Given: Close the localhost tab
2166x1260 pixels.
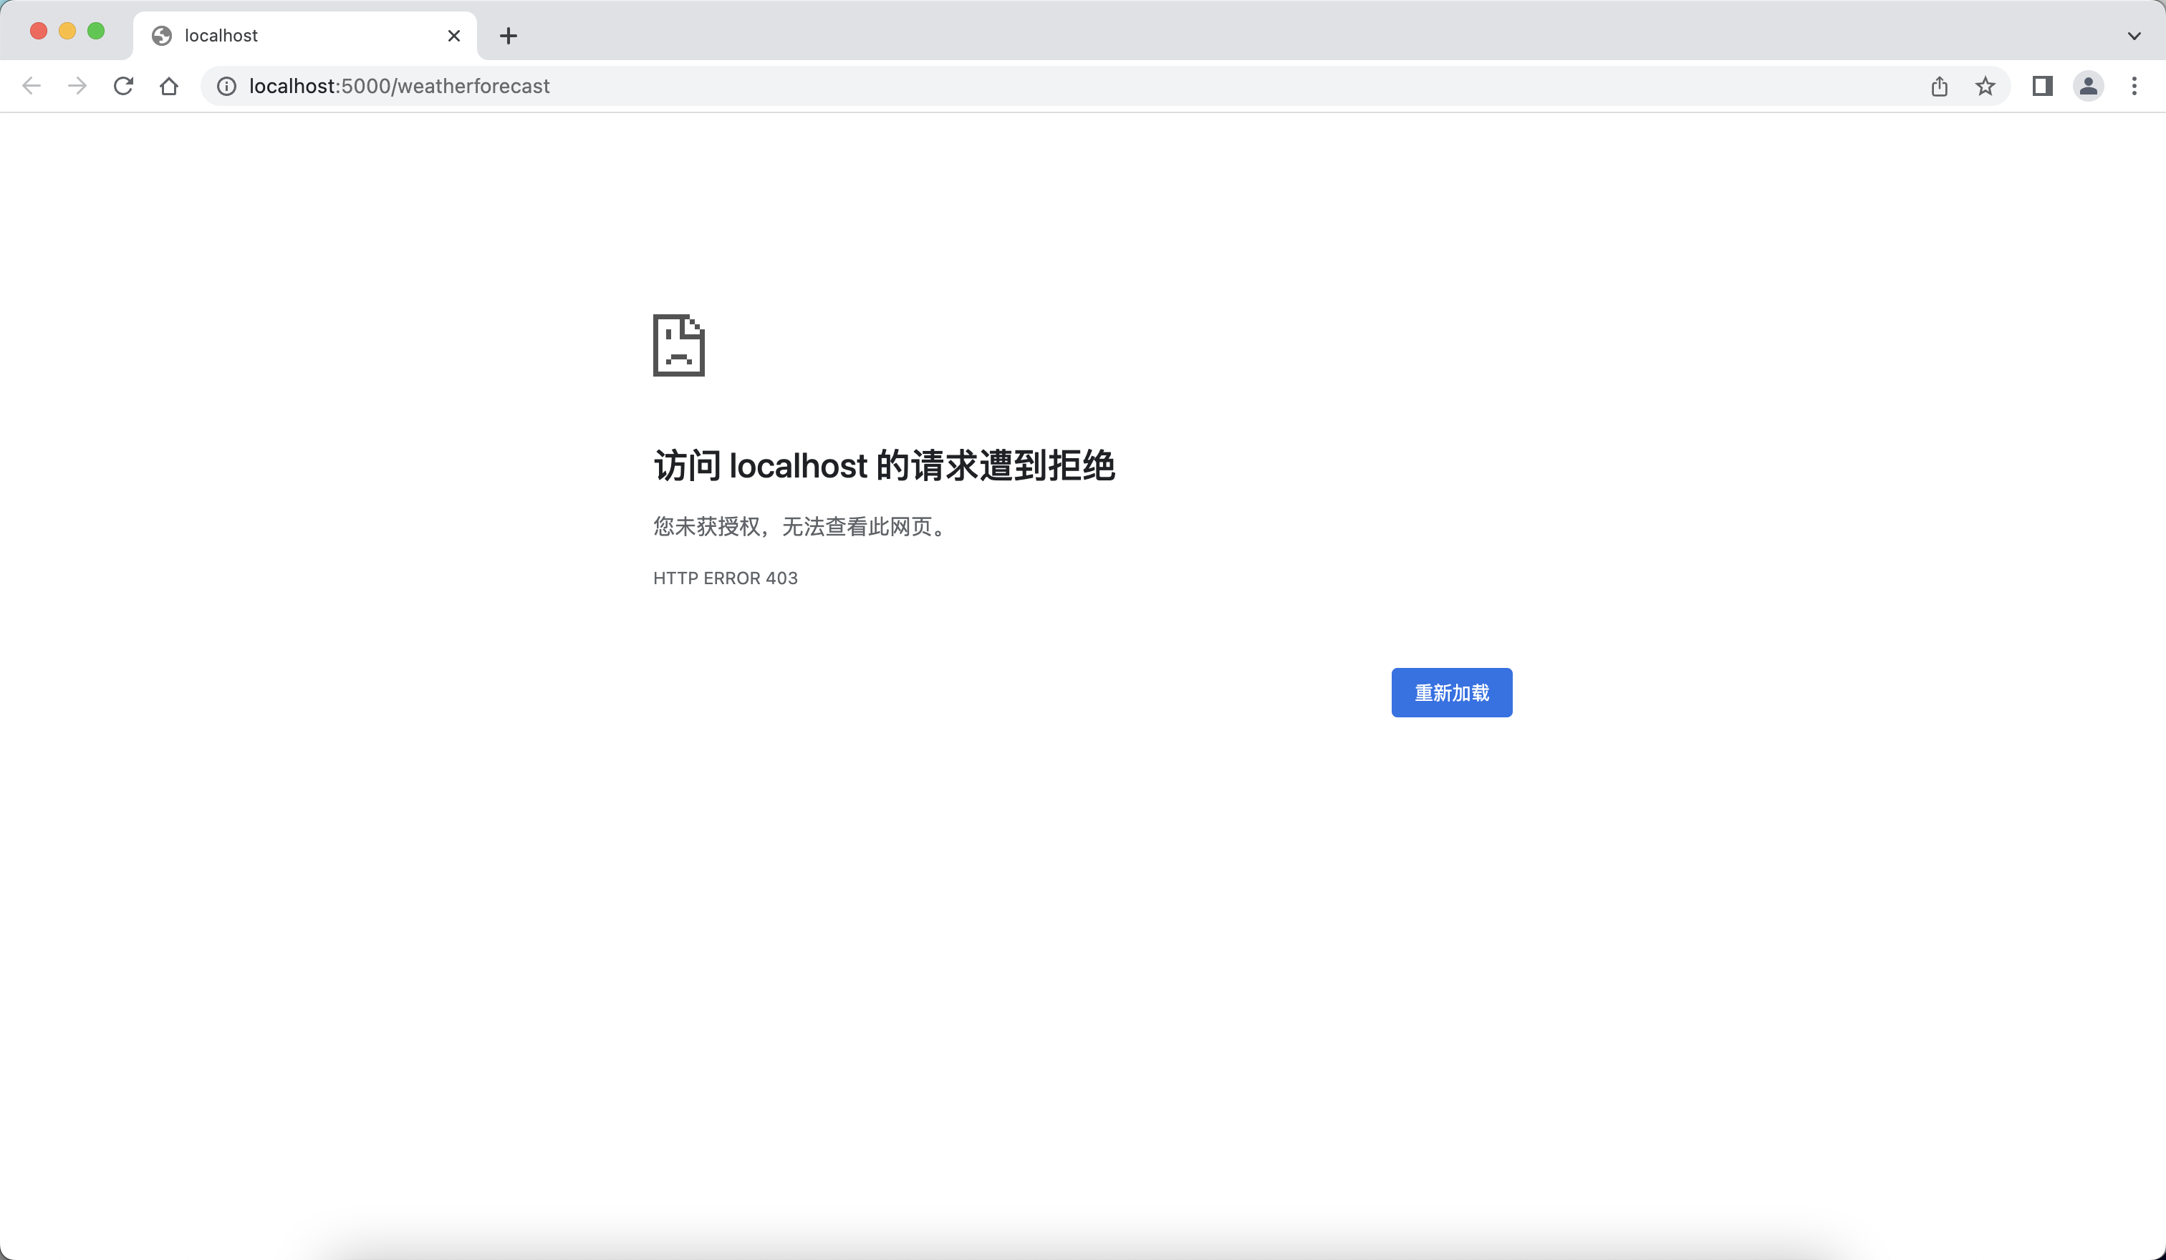Looking at the screenshot, I should point(454,36).
